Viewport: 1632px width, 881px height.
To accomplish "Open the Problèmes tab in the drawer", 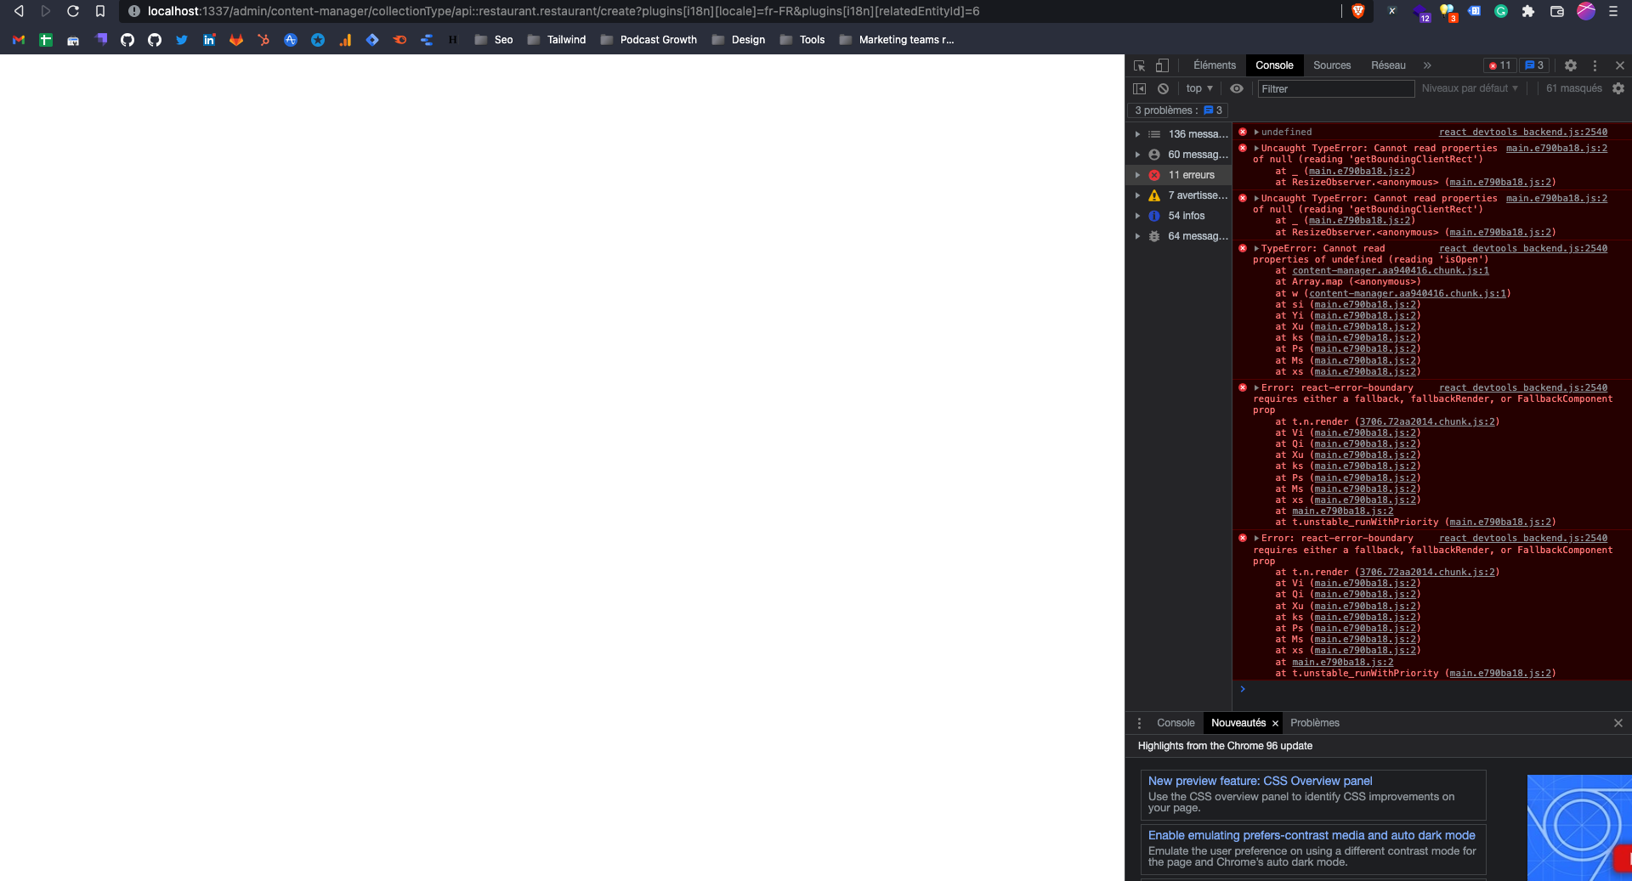I will [1314, 723].
